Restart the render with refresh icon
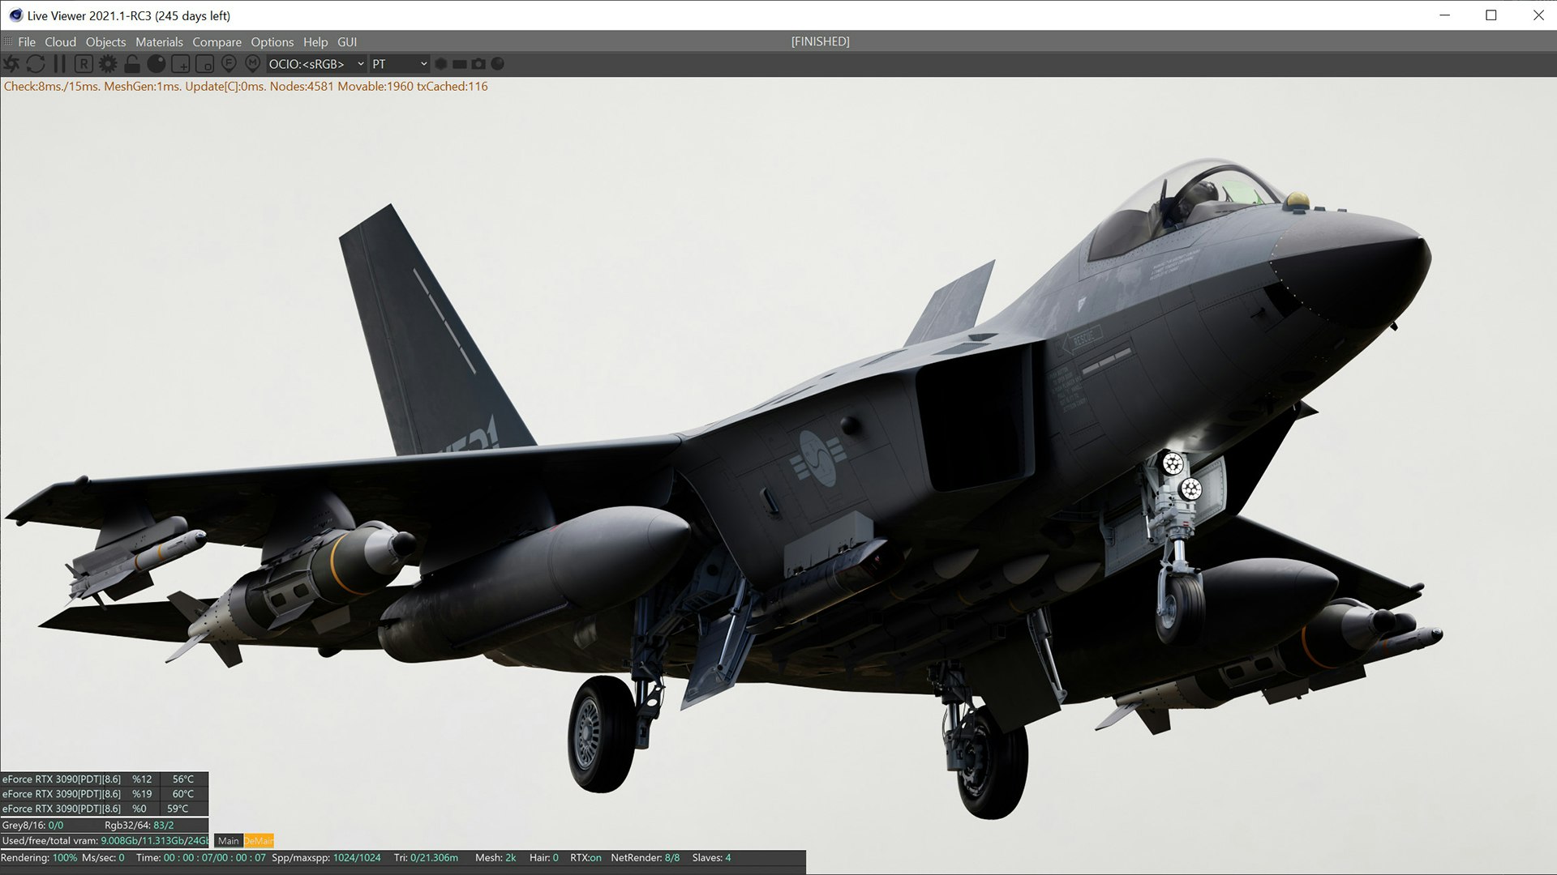This screenshot has height=875, width=1557. pos(35,63)
